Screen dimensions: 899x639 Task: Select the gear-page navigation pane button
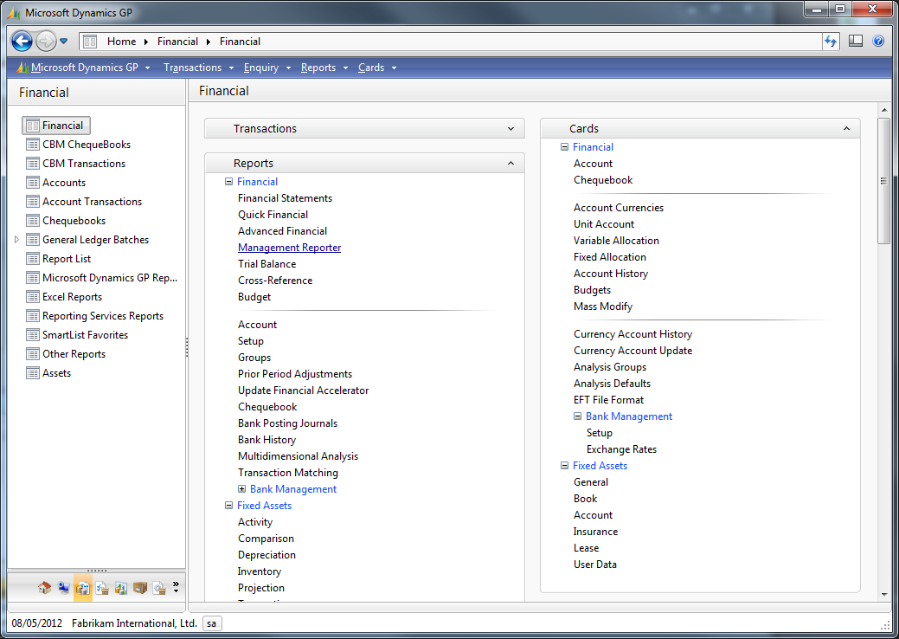(x=159, y=588)
